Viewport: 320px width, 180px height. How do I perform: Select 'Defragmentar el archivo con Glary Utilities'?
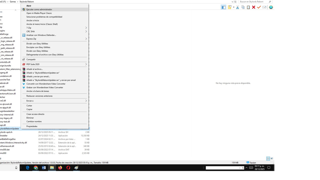pyautogui.click(x=54, y=54)
